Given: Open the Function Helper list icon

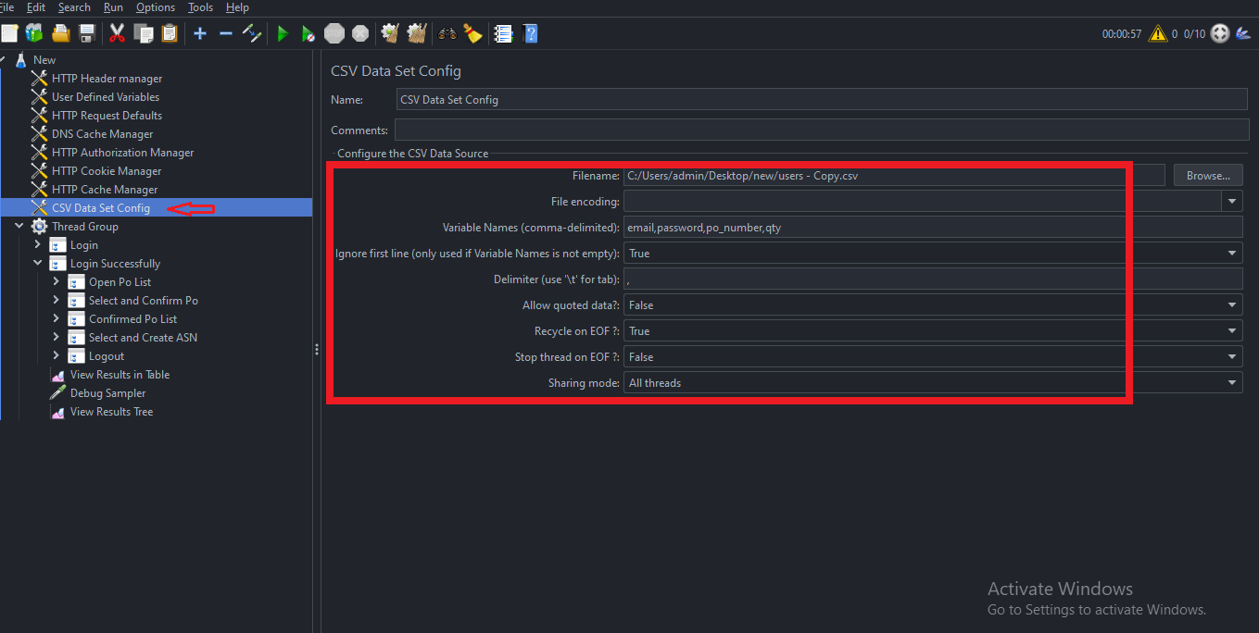Looking at the screenshot, I should click(503, 34).
